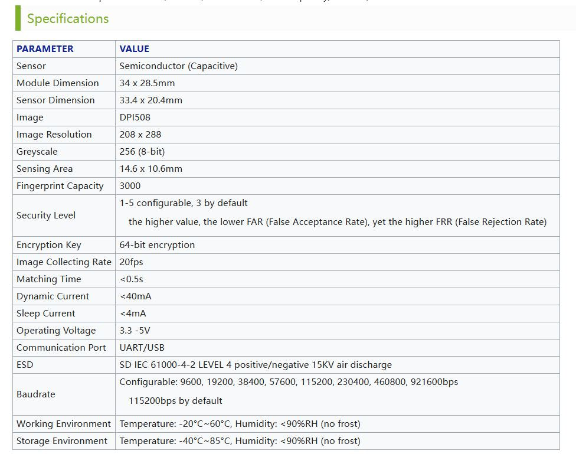Click the Greyscale parameter label
Screen dimensions: 576x457
pyautogui.click(x=37, y=152)
